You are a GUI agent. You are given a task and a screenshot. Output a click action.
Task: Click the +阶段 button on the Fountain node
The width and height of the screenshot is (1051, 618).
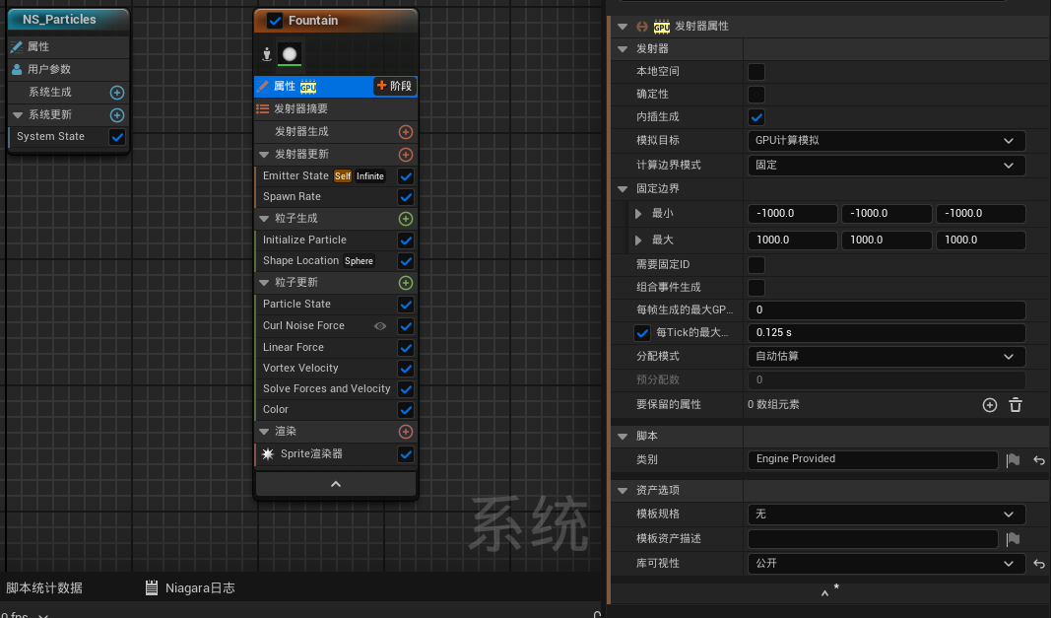click(x=393, y=86)
